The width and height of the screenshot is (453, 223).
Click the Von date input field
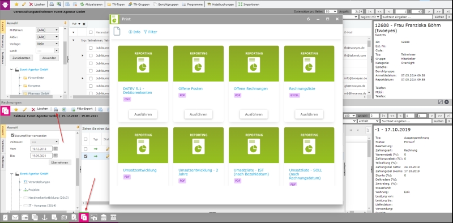point(41,148)
